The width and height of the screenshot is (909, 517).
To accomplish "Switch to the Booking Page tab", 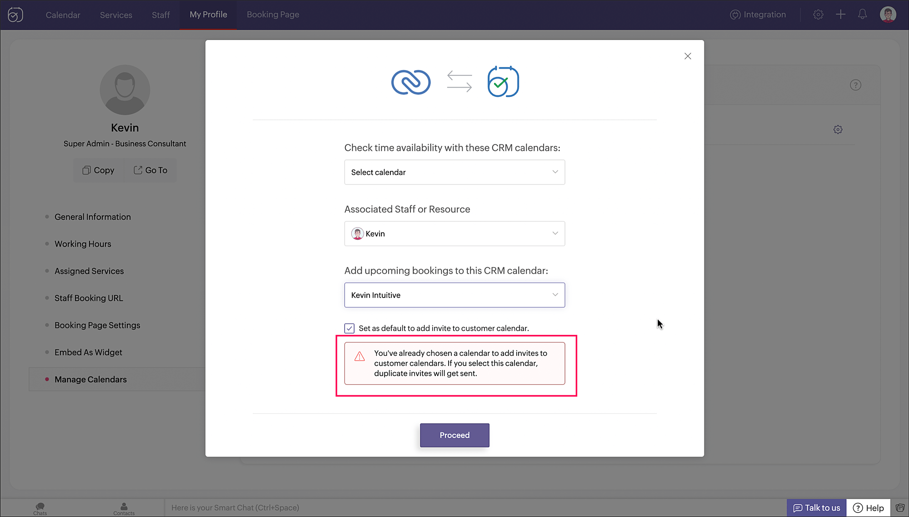I will [273, 15].
